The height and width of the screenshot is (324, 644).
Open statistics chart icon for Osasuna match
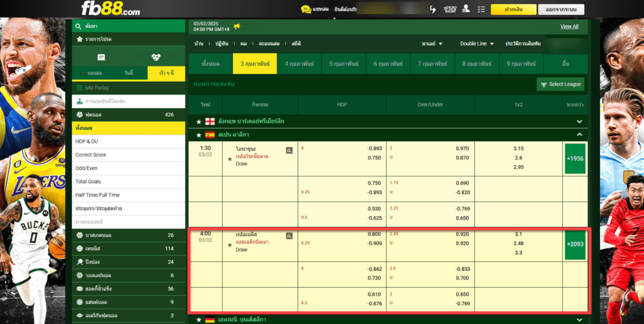coord(289,151)
